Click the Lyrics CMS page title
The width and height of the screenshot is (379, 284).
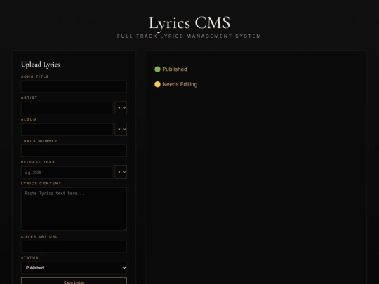click(189, 23)
